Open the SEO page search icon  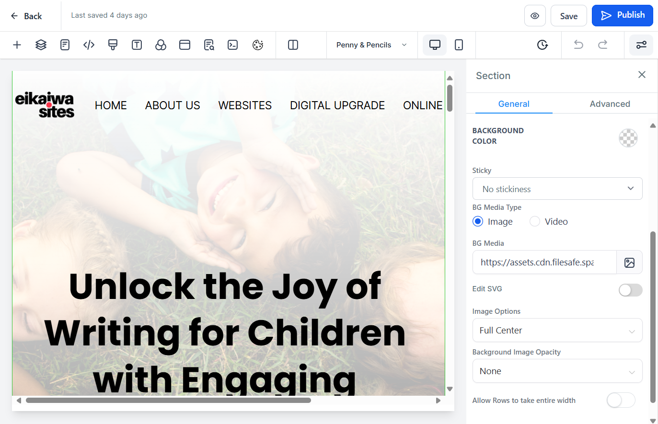pos(209,45)
